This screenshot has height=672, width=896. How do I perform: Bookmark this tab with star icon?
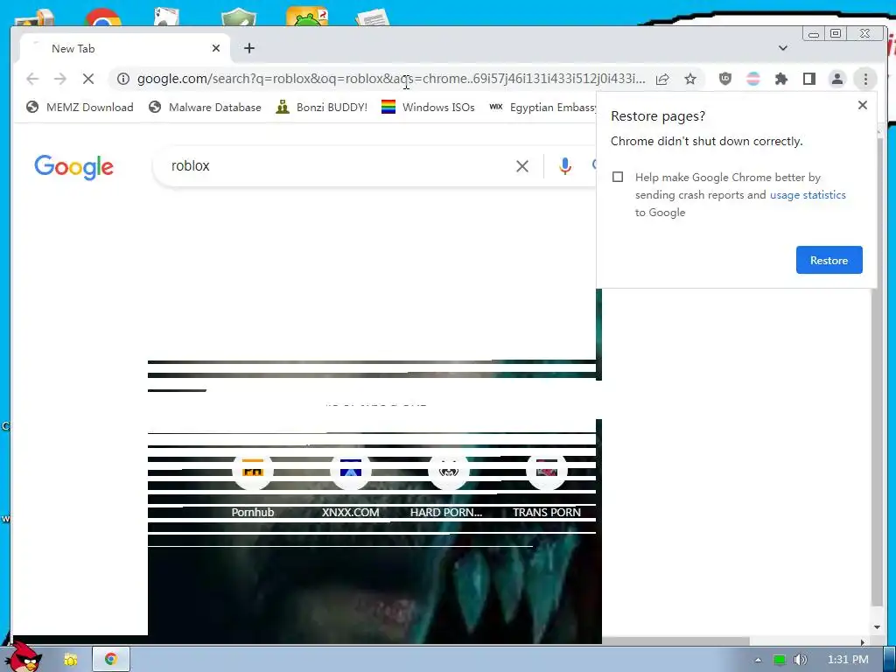(690, 79)
